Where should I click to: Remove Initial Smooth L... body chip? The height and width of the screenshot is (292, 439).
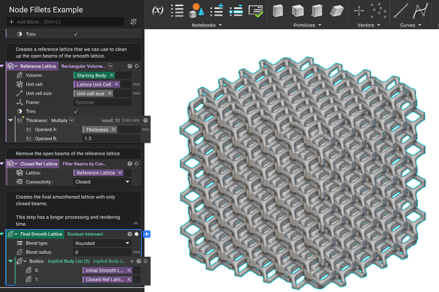pyautogui.click(x=129, y=271)
